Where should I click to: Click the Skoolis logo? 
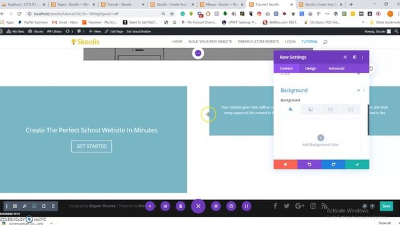[x=85, y=42]
